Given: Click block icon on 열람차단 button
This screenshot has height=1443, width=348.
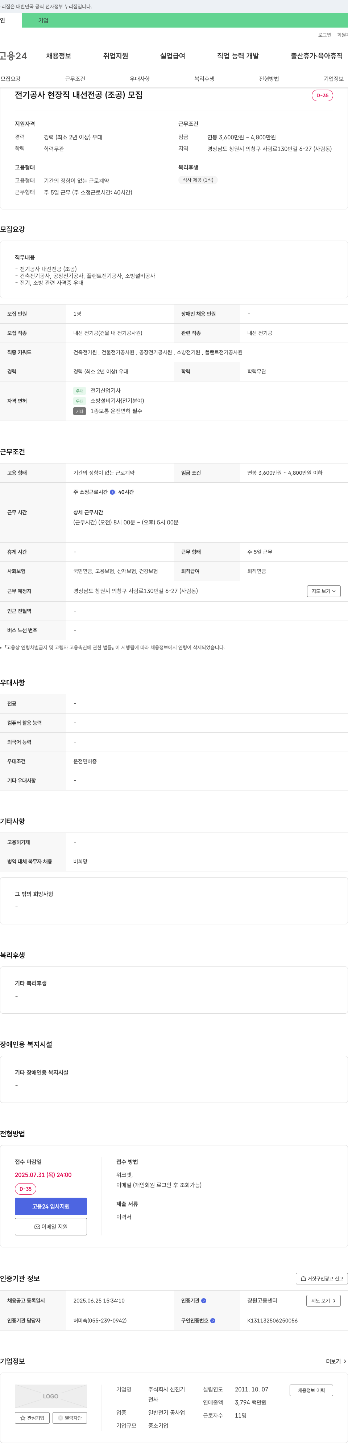Looking at the screenshot, I should (61, 1418).
